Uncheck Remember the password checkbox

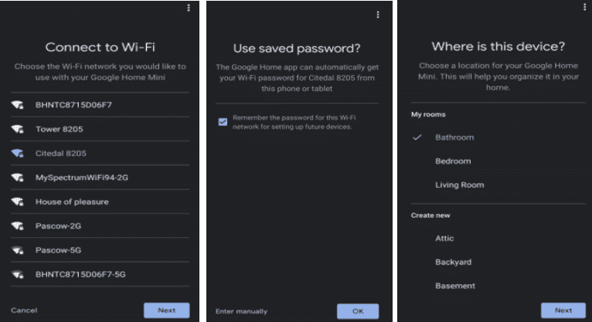[223, 122]
